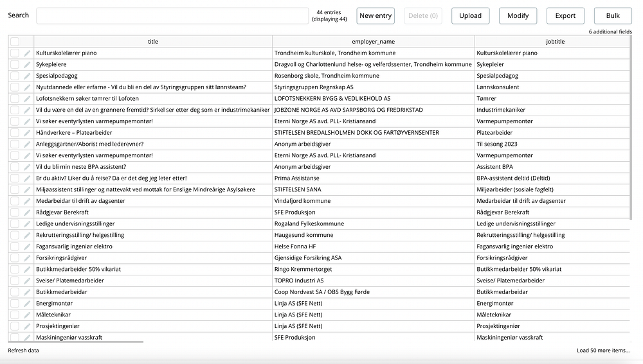Screen dimensions: 643x364
Task: Click Load 50 more items link
Action: tap(603, 351)
